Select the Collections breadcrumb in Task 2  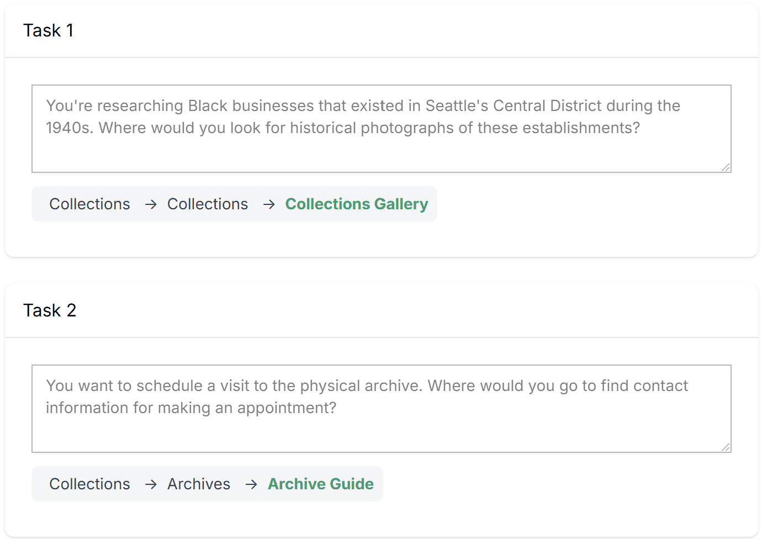tap(90, 484)
